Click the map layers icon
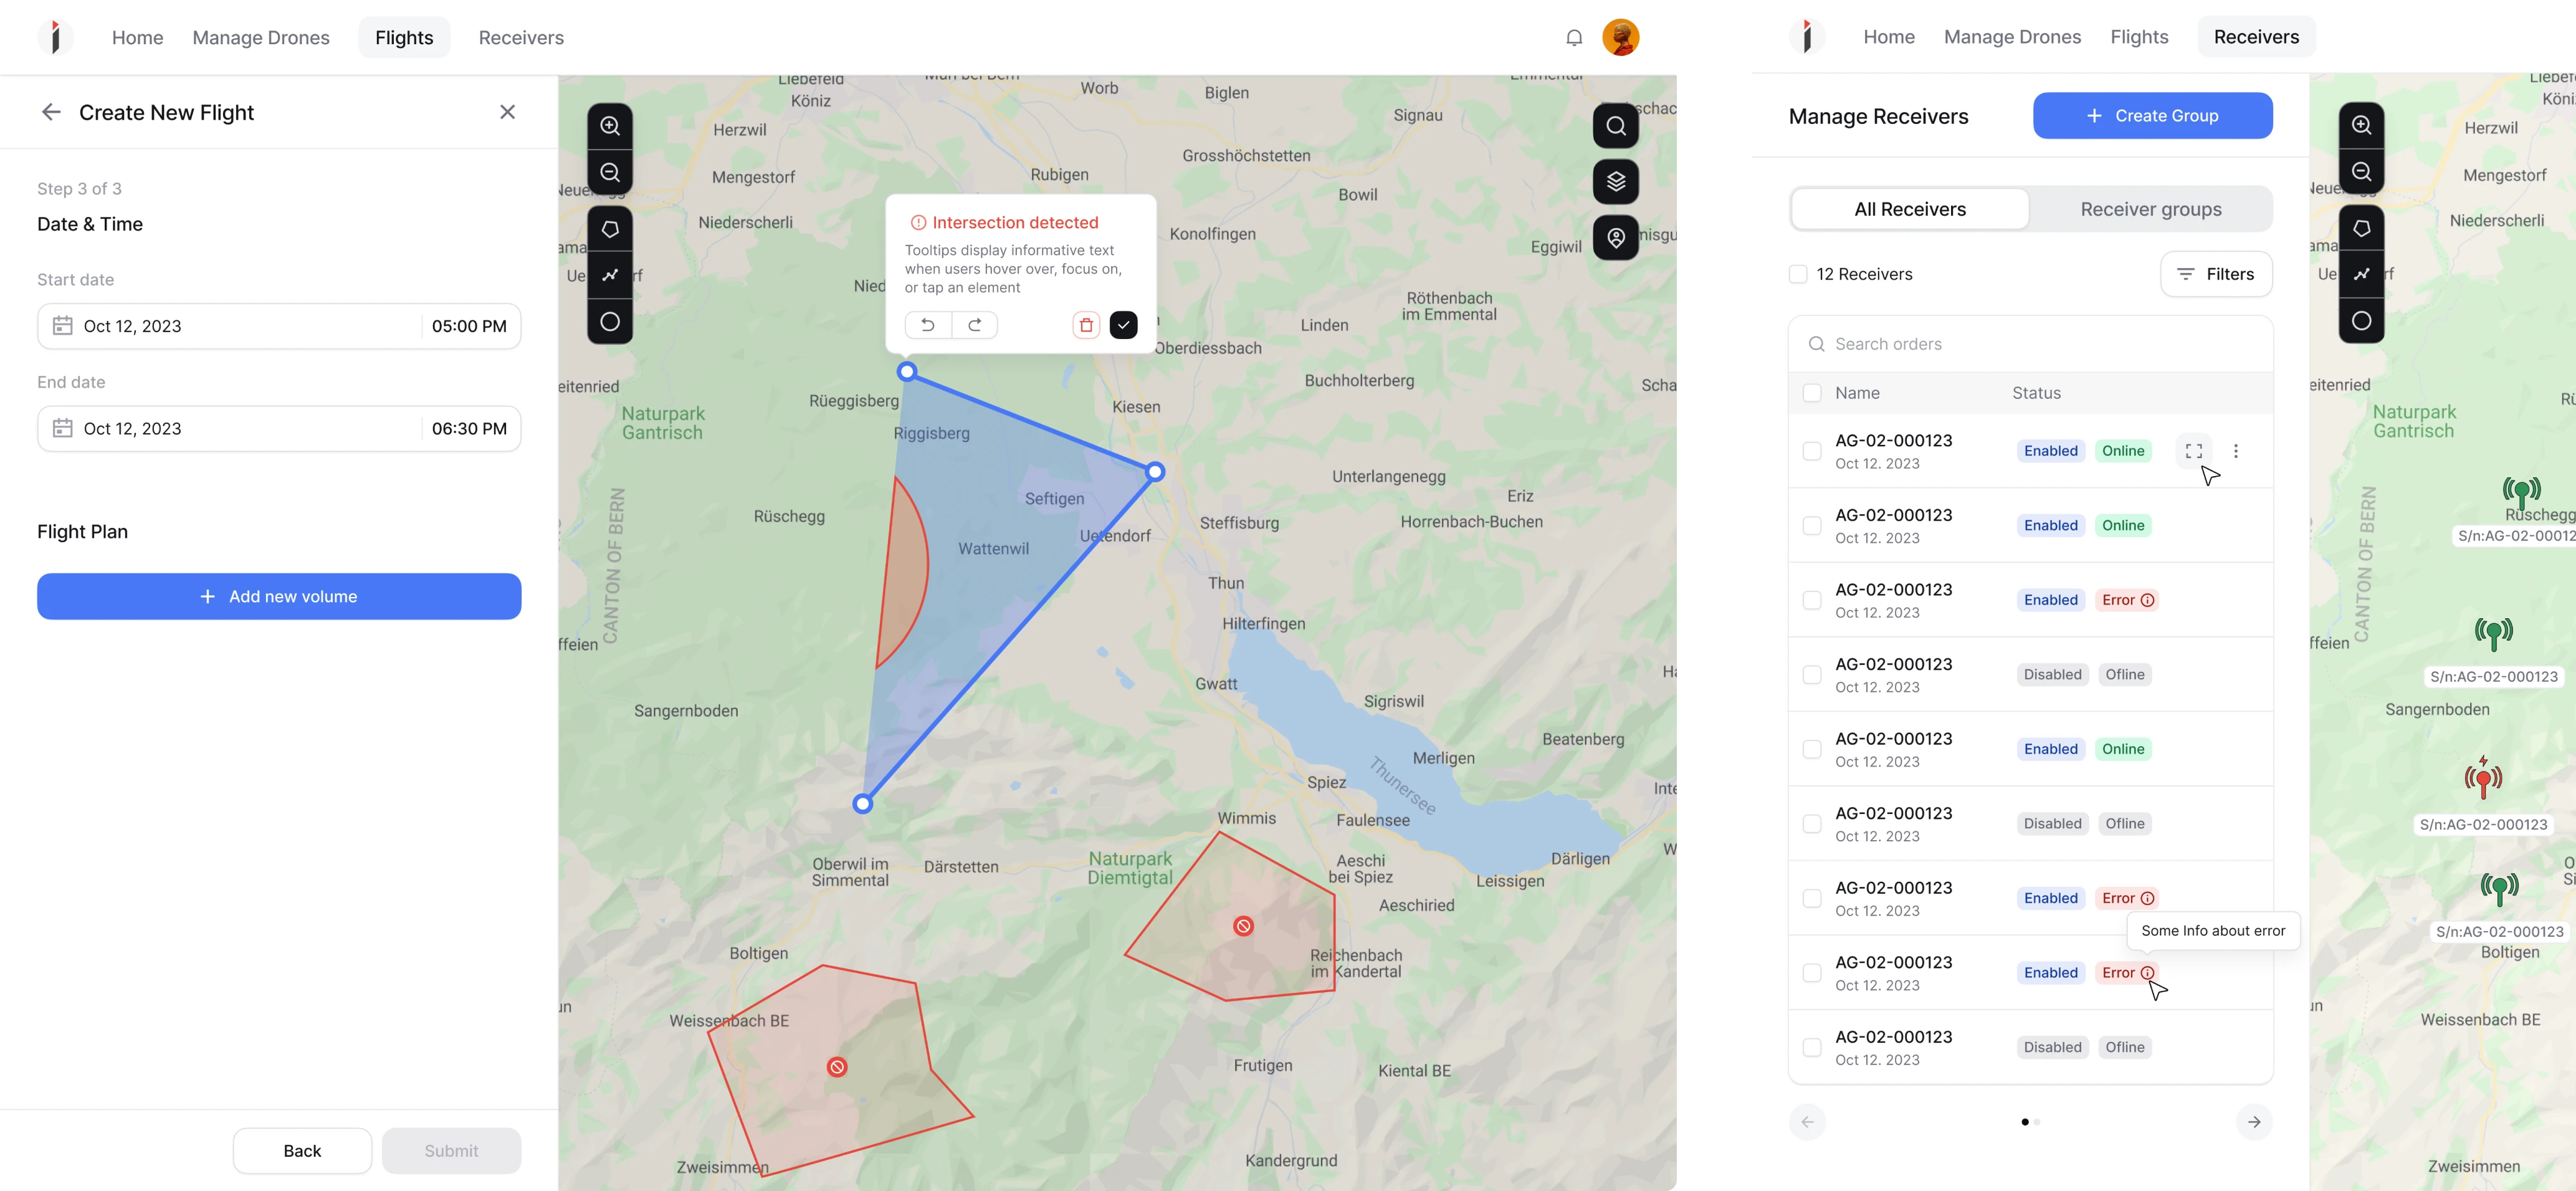The image size is (2576, 1191). click(x=1615, y=182)
